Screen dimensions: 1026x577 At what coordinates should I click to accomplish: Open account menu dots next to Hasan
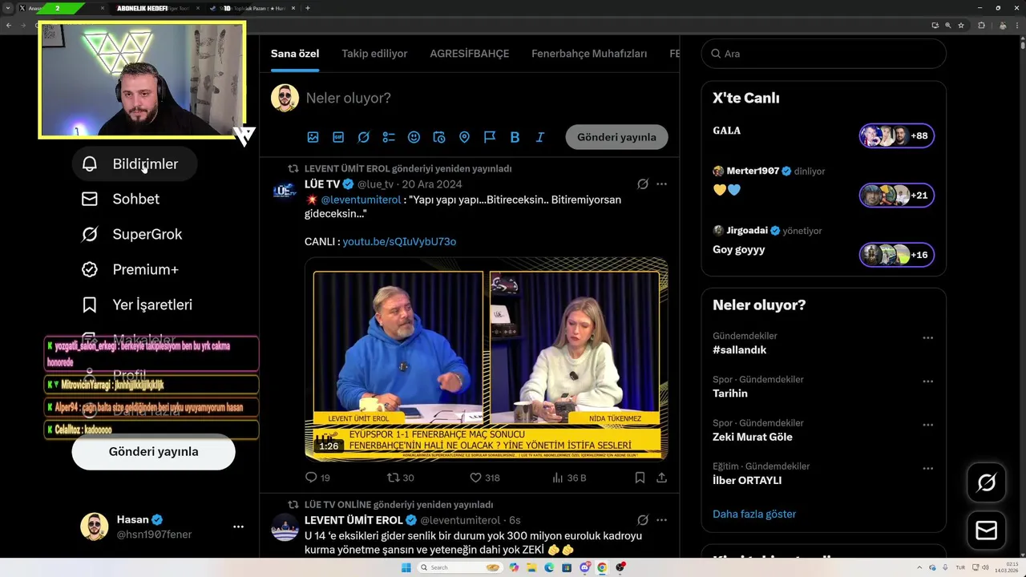point(238,527)
